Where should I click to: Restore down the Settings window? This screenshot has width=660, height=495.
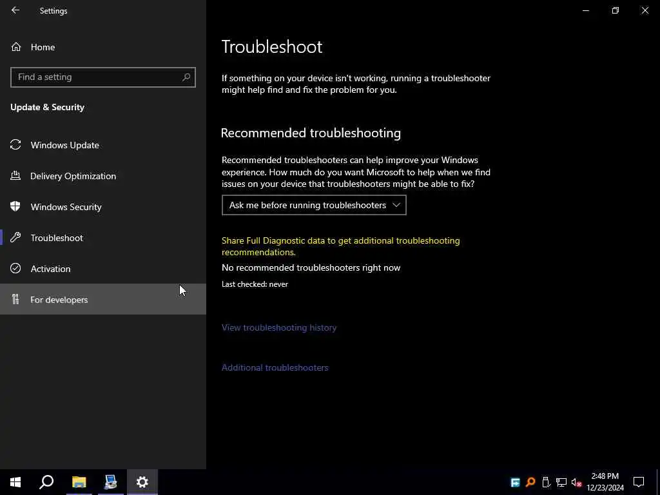pos(616,10)
